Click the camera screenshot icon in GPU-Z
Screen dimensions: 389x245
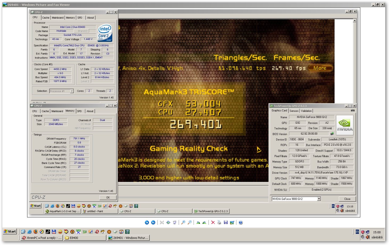coord(353,110)
